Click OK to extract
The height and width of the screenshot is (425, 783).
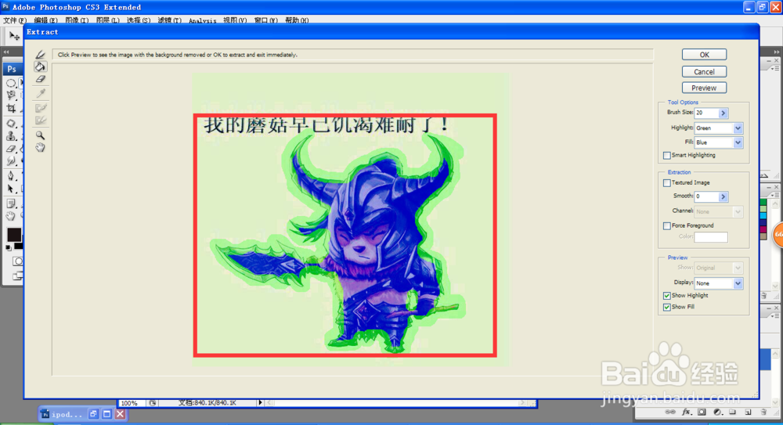tap(704, 55)
